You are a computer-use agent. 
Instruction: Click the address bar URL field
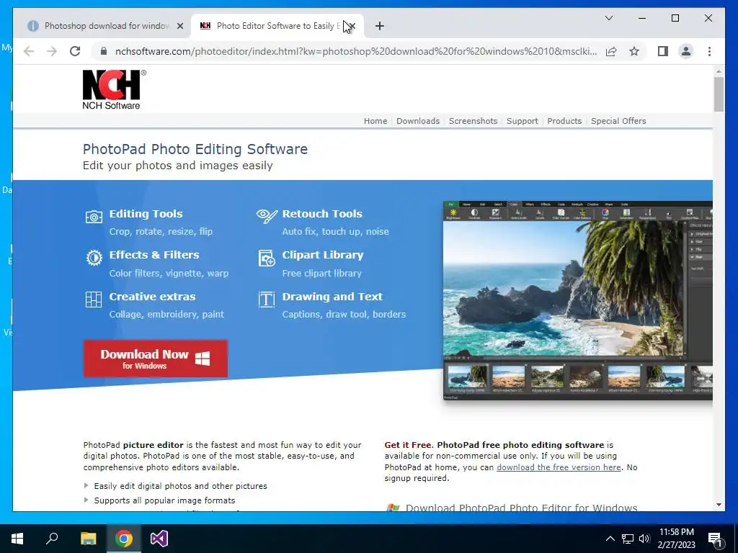[x=356, y=51]
